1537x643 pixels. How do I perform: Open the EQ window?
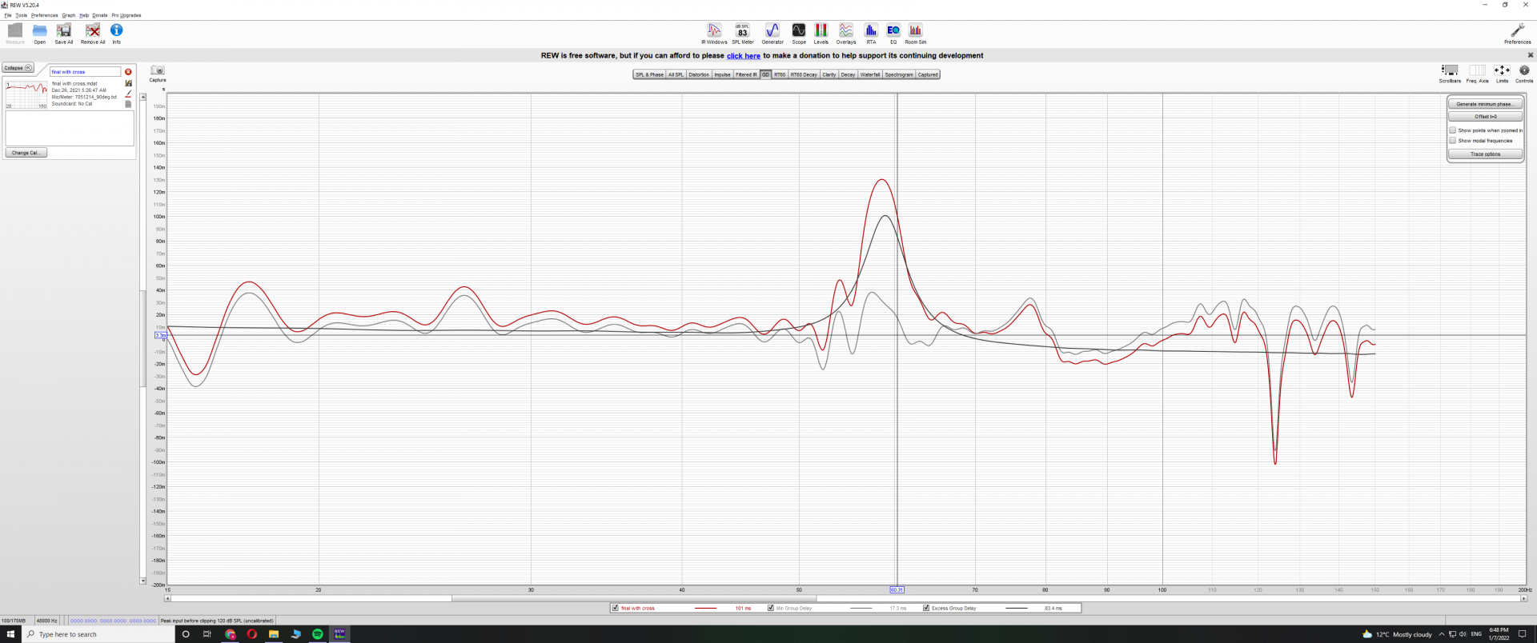pyautogui.click(x=893, y=31)
